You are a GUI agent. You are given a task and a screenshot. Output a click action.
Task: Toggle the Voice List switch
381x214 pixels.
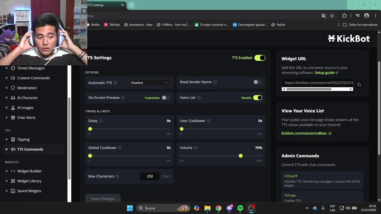(258, 97)
